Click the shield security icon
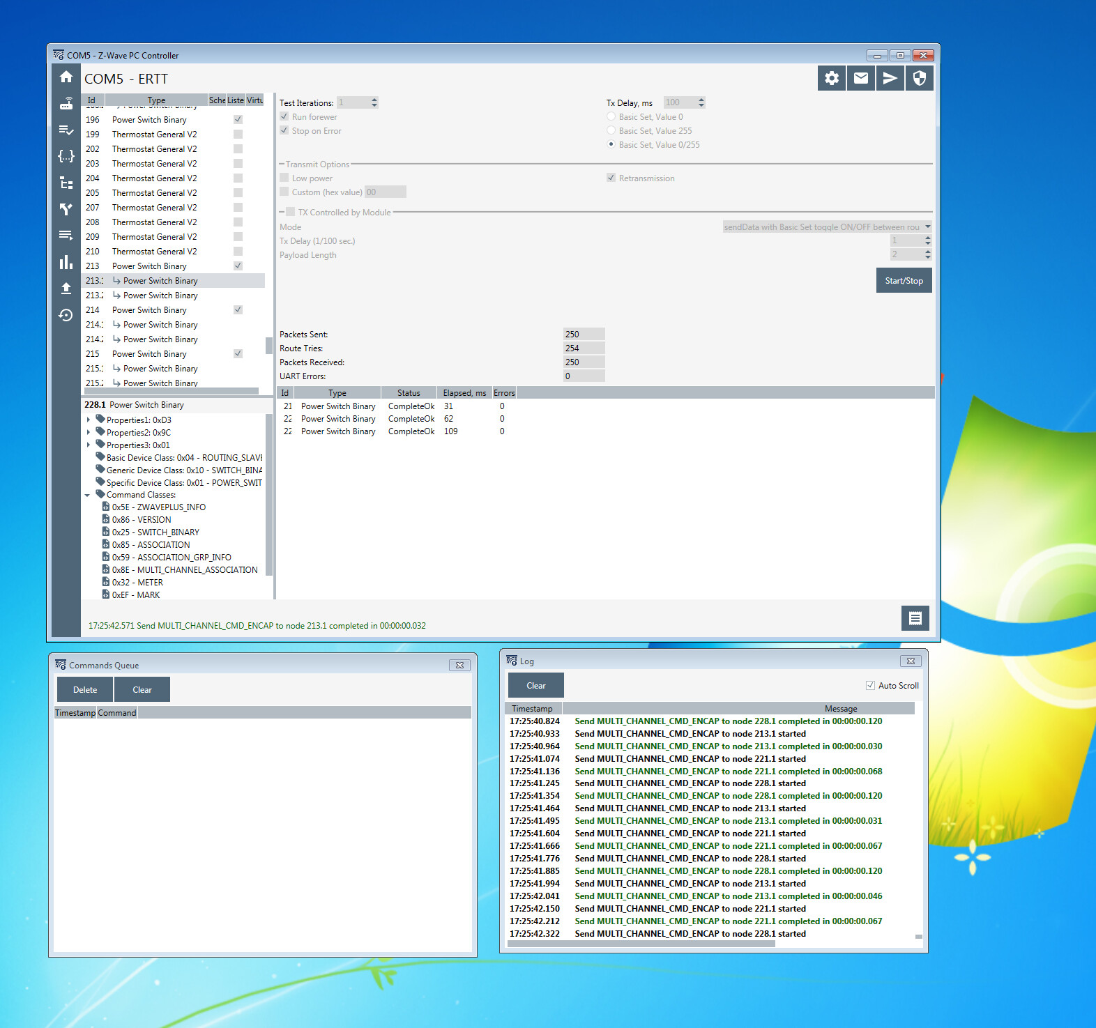 pyautogui.click(x=920, y=78)
